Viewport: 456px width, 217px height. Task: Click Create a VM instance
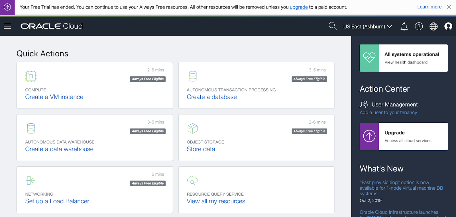coord(54,97)
